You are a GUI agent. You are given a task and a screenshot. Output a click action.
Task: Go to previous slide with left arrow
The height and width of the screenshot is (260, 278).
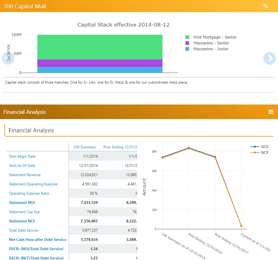click(8, 58)
